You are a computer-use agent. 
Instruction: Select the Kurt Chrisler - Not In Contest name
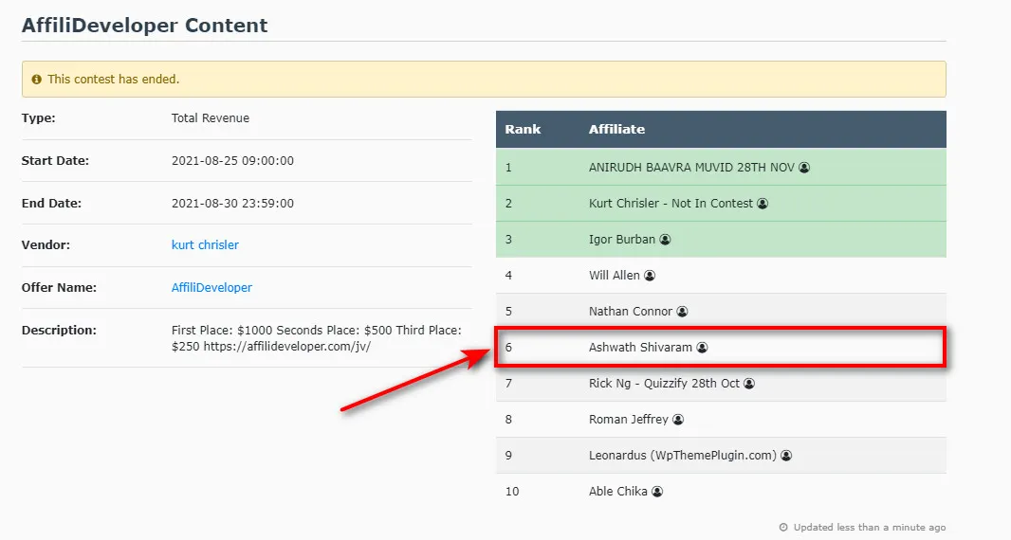click(671, 204)
